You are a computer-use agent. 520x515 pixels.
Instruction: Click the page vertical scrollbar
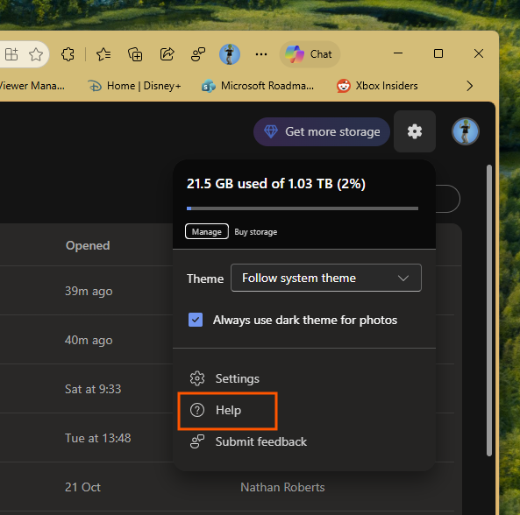point(488,310)
